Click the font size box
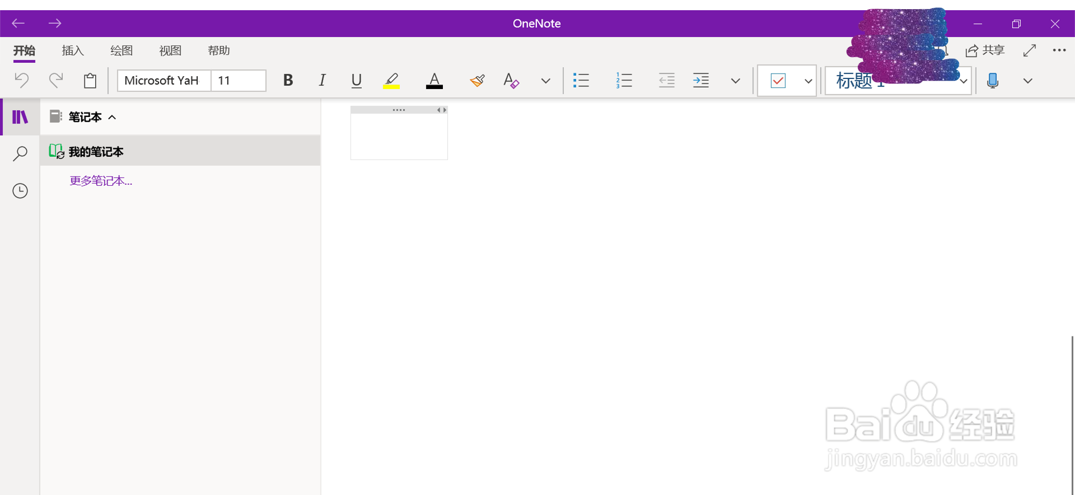Image resolution: width=1075 pixels, height=495 pixels. coord(238,81)
